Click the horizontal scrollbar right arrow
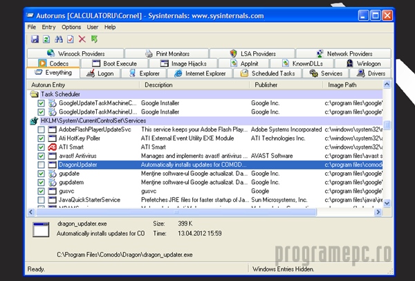The height and width of the screenshot is (281, 415). (378, 212)
